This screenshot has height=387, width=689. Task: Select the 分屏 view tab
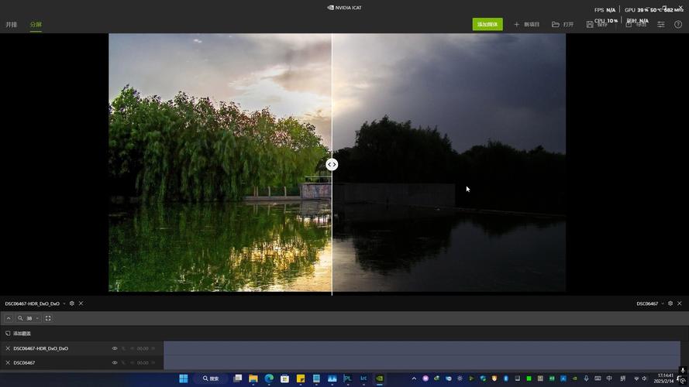pos(36,25)
